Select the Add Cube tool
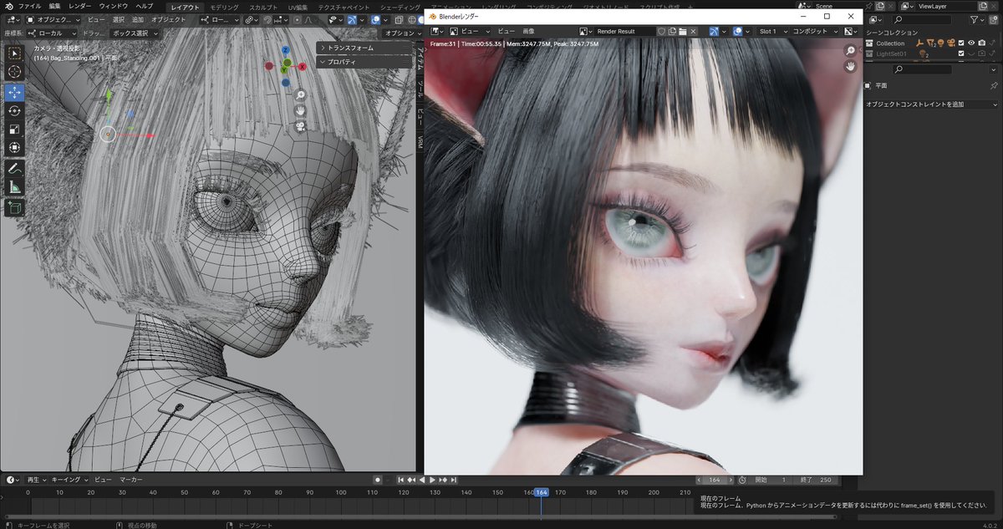Screen dimensions: 1003x529 [x=14, y=206]
